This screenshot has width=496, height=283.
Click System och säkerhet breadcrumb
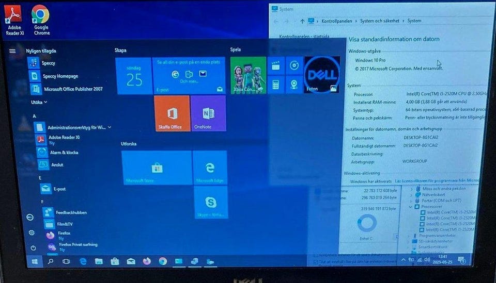[x=380, y=21]
